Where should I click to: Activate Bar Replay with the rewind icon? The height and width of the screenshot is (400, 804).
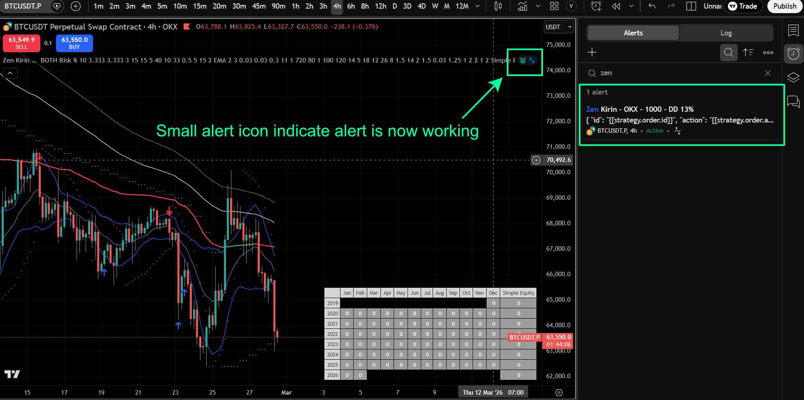tap(616, 6)
